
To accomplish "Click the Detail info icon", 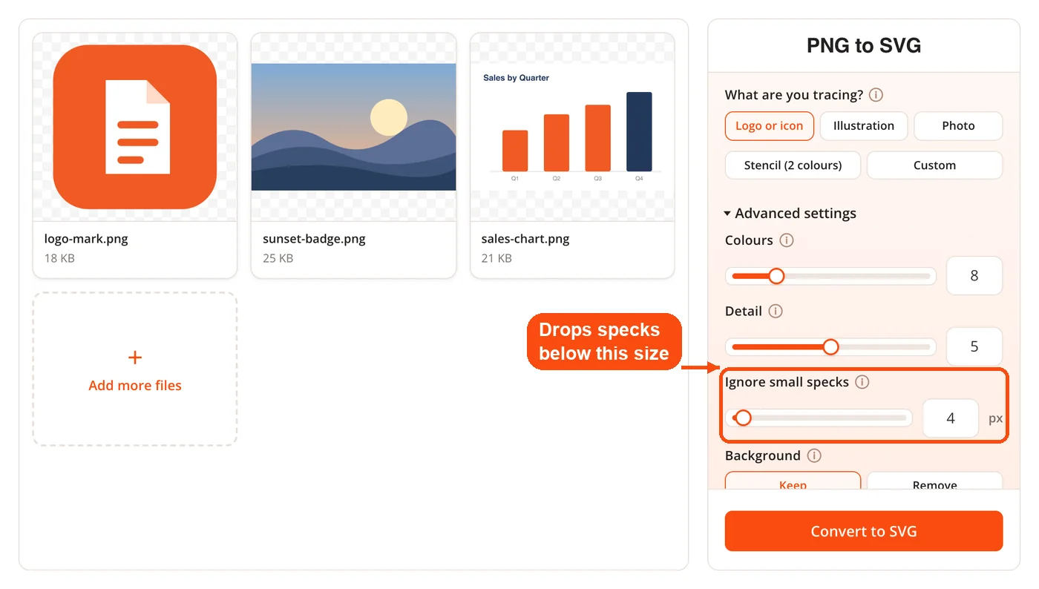I will (x=776, y=311).
